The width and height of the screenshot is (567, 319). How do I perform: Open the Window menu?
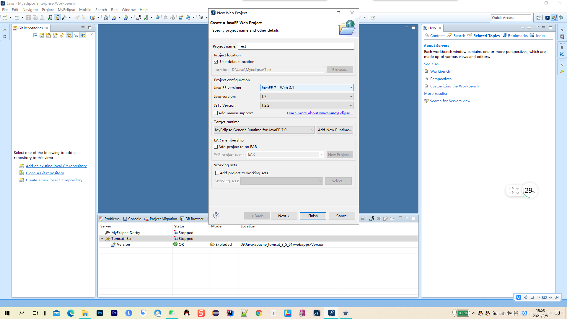(x=128, y=9)
